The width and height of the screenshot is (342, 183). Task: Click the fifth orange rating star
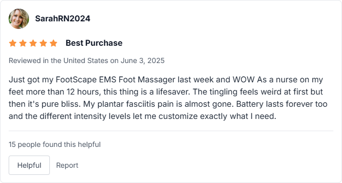53,43
